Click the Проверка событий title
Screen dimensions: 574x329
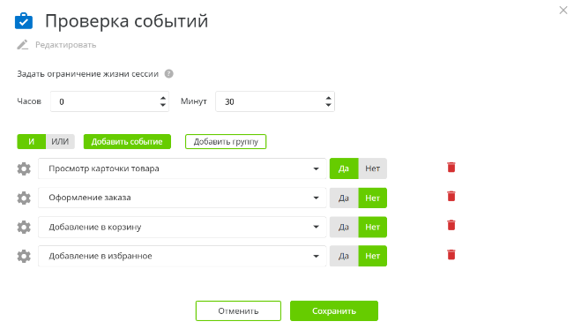[x=126, y=21]
